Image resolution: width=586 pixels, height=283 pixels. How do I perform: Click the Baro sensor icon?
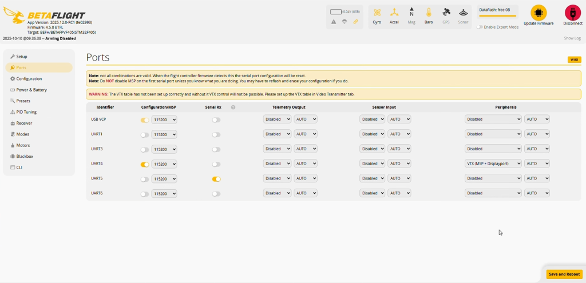click(429, 13)
